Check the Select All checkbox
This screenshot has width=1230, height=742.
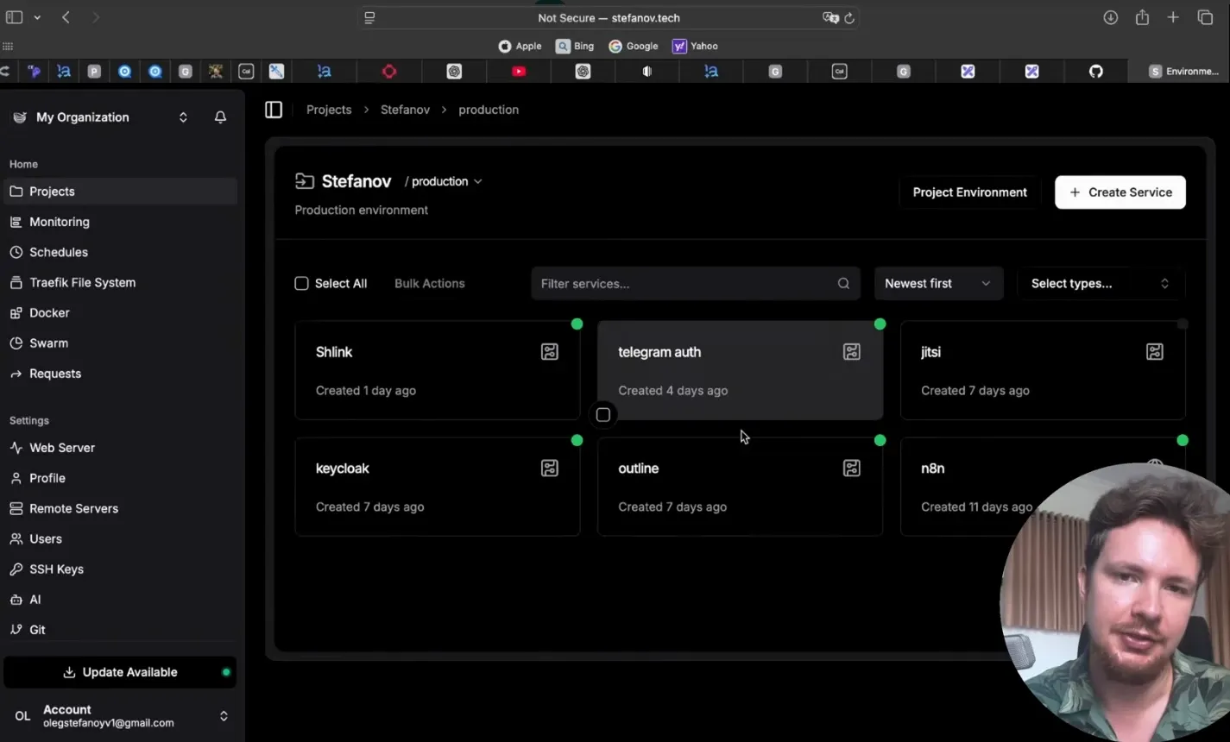coord(301,284)
